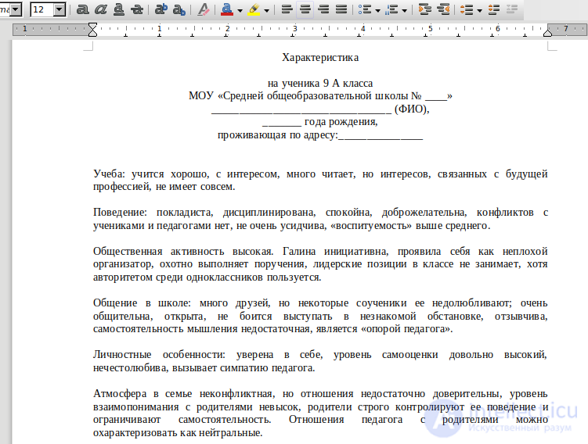
Task: Click the left indent marker on the ruler
Action: pyautogui.click(x=92, y=30)
